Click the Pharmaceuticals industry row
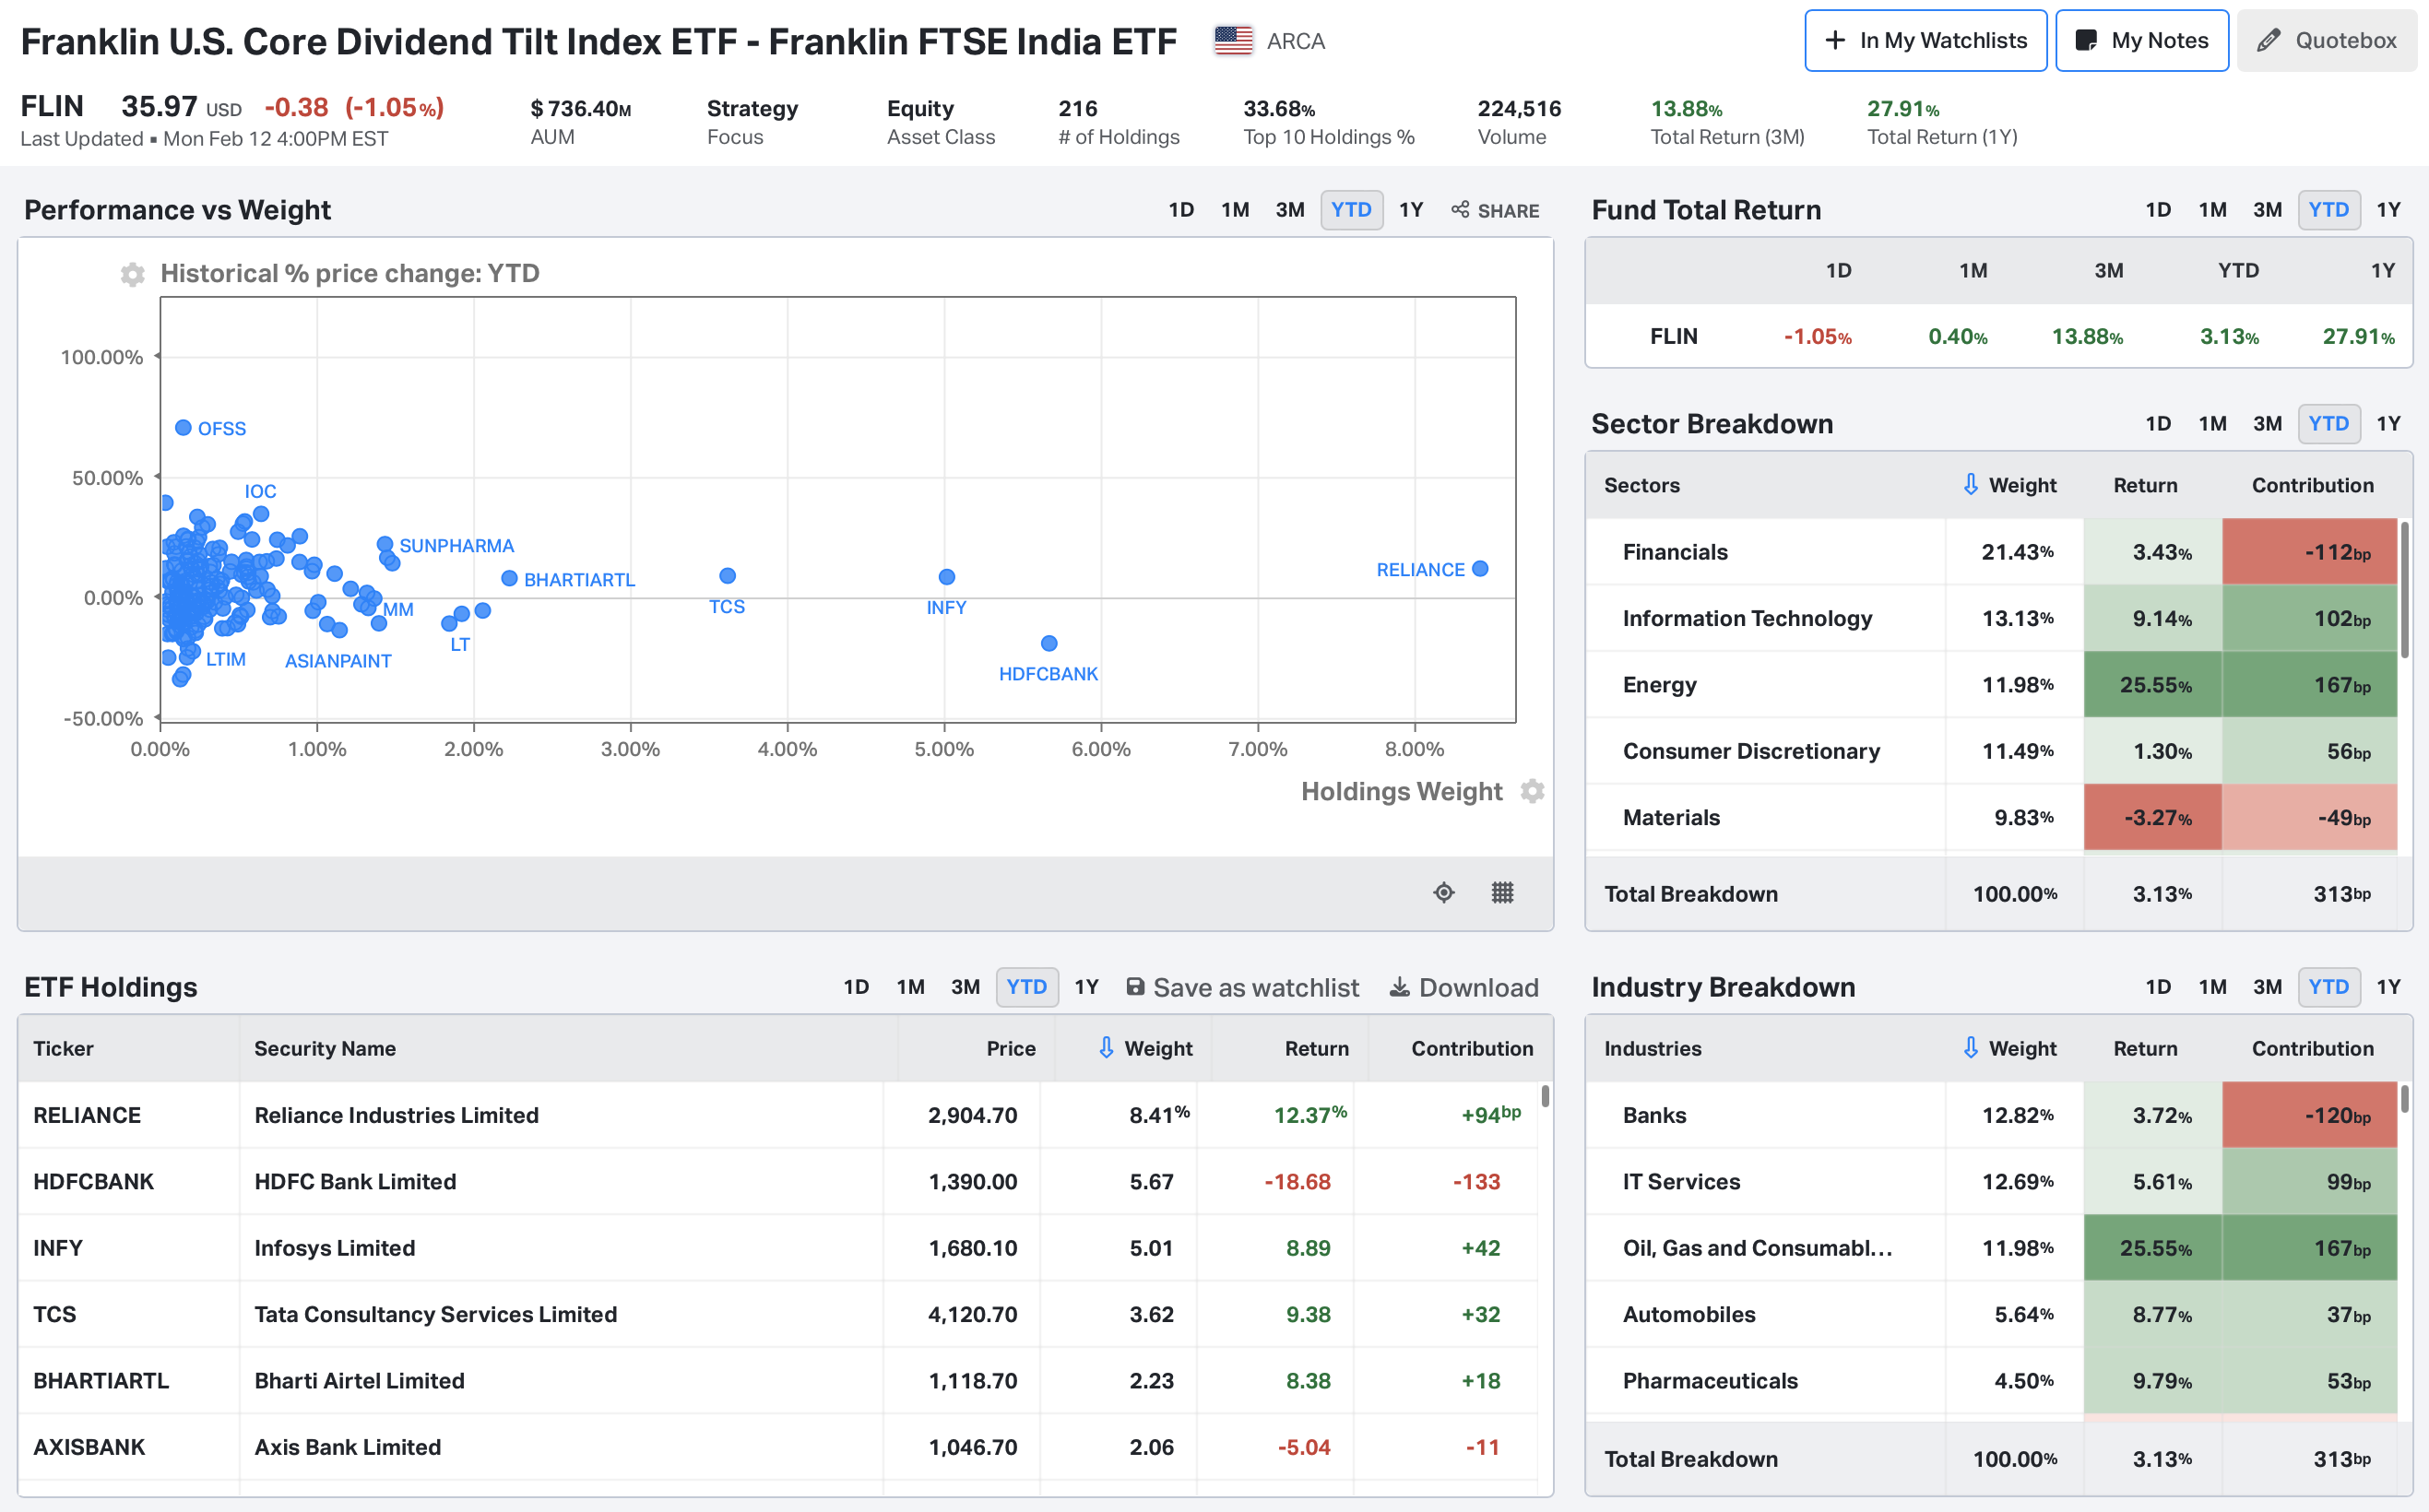 coord(1991,1380)
